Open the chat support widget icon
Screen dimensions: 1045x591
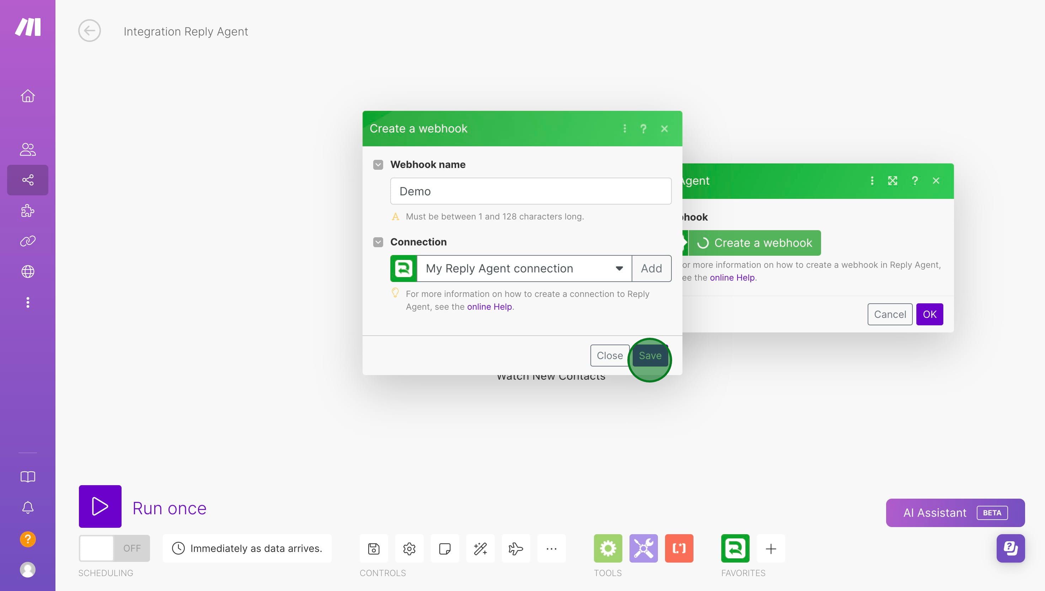coord(1011,548)
